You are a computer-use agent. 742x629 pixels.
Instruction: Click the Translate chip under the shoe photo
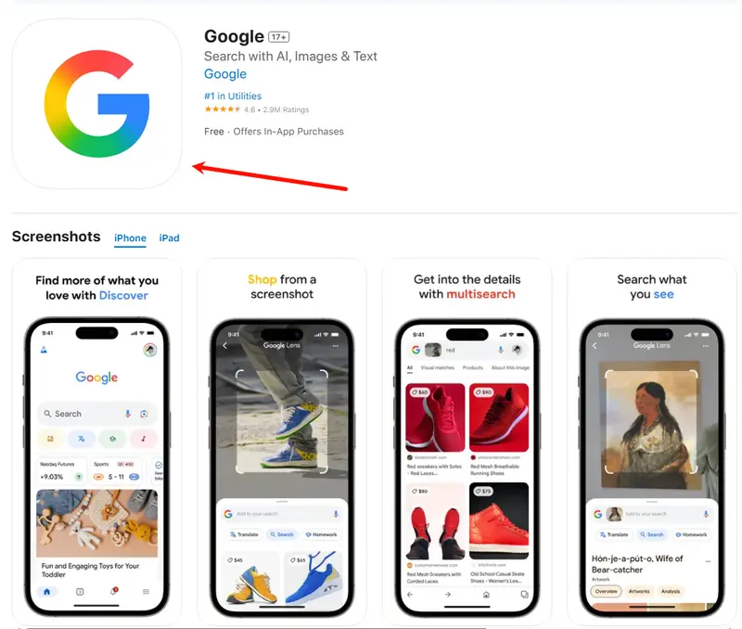244,534
